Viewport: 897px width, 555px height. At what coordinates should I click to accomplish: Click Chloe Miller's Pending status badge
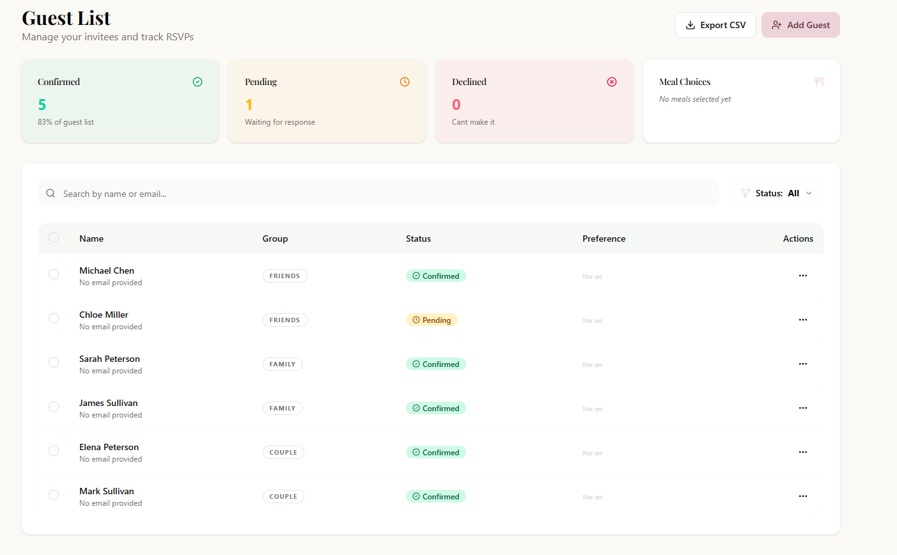click(x=432, y=320)
